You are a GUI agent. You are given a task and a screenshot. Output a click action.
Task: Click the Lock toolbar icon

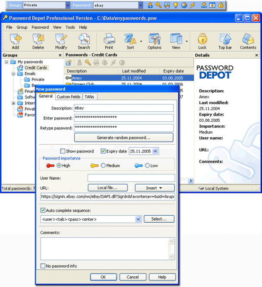[x=202, y=41]
